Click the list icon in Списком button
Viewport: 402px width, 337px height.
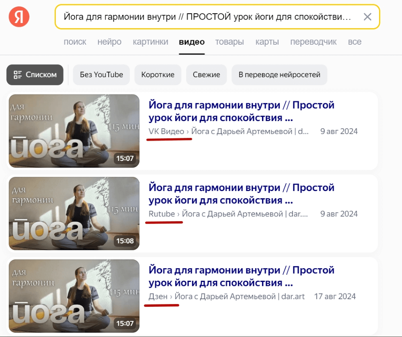17,75
